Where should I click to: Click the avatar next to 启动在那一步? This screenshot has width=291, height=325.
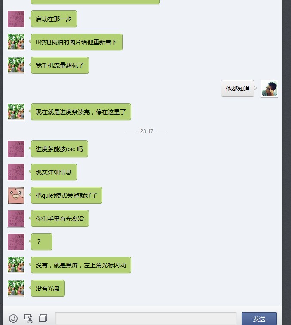click(x=16, y=19)
